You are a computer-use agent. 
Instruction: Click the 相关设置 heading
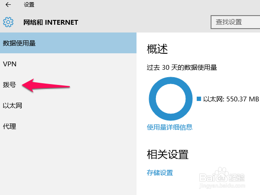pos(168,154)
